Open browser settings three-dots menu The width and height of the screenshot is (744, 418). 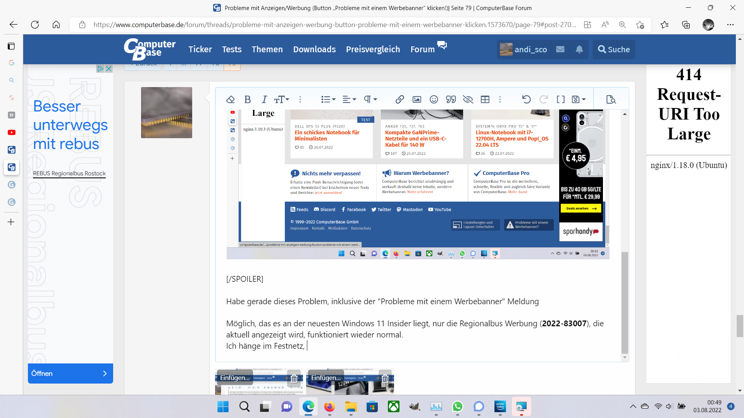pyautogui.click(x=730, y=24)
